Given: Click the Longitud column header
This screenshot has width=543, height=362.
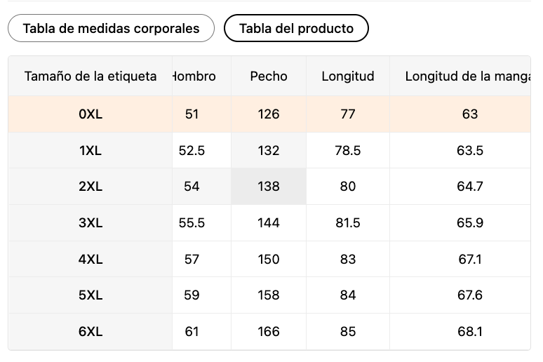Looking at the screenshot, I should pos(348,76).
